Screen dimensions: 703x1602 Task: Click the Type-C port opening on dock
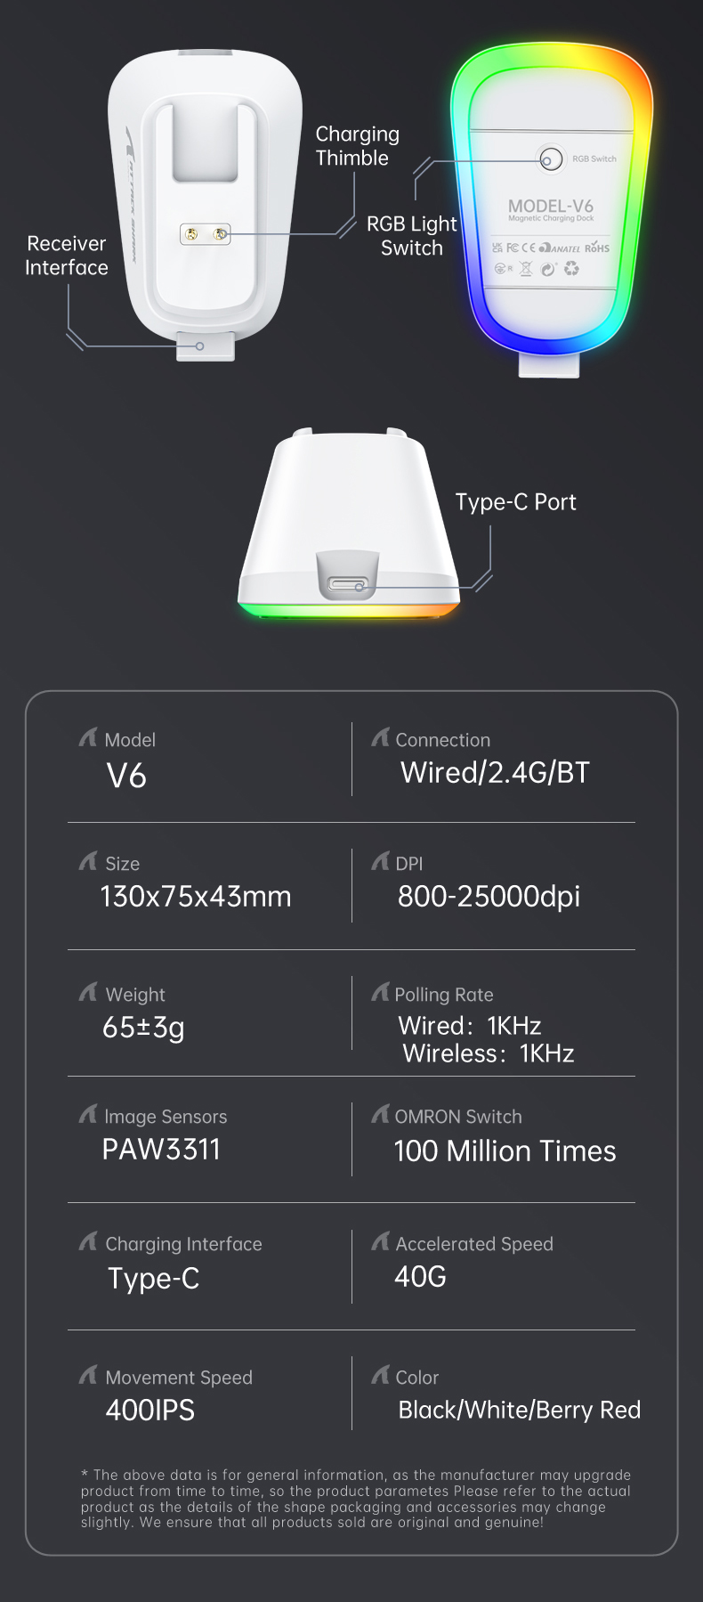point(348,585)
